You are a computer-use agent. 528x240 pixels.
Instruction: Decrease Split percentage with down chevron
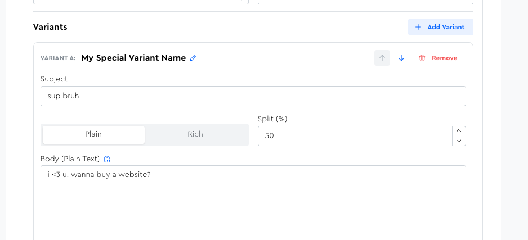point(459,141)
